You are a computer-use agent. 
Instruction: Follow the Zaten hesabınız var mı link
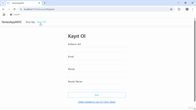[x=97, y=102]
